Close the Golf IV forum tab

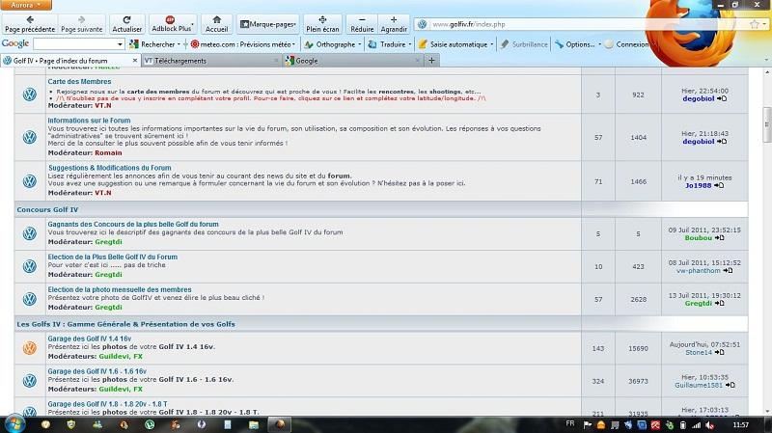135,60
